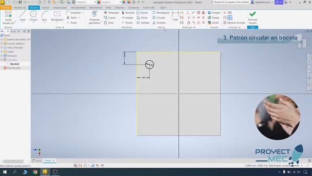Click the user account alejandro.com

tap(262, 2)
